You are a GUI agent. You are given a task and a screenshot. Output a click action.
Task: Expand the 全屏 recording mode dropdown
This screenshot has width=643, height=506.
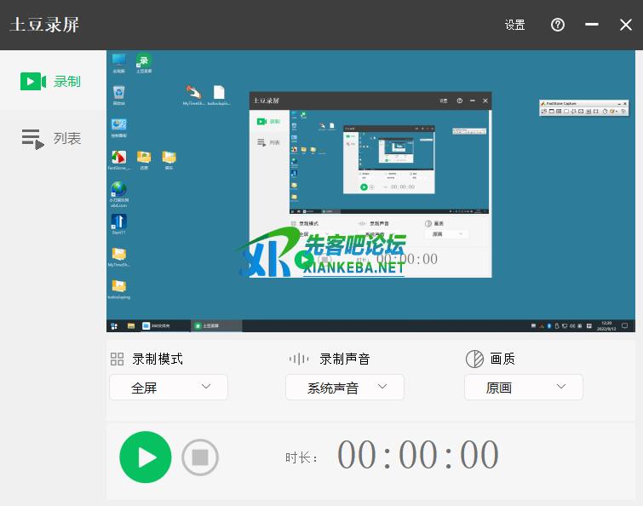click(169, 388)
